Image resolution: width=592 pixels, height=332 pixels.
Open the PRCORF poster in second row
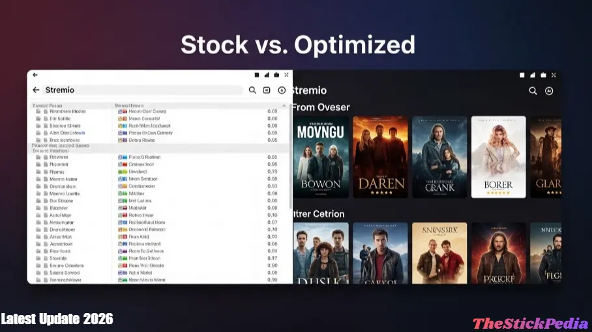pyautogui.click(x=498, y=253)
